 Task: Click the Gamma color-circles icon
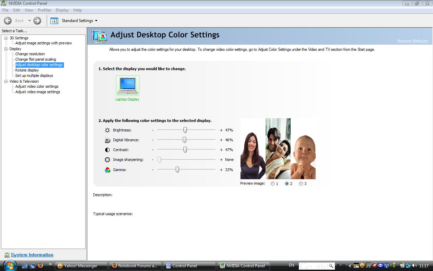click(107, 170)
